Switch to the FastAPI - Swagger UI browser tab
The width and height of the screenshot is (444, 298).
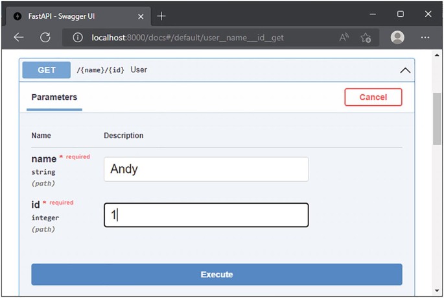click(71, 16)
